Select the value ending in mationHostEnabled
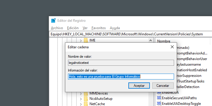This screenshot has height=106, width=212. tap(192, 70)
